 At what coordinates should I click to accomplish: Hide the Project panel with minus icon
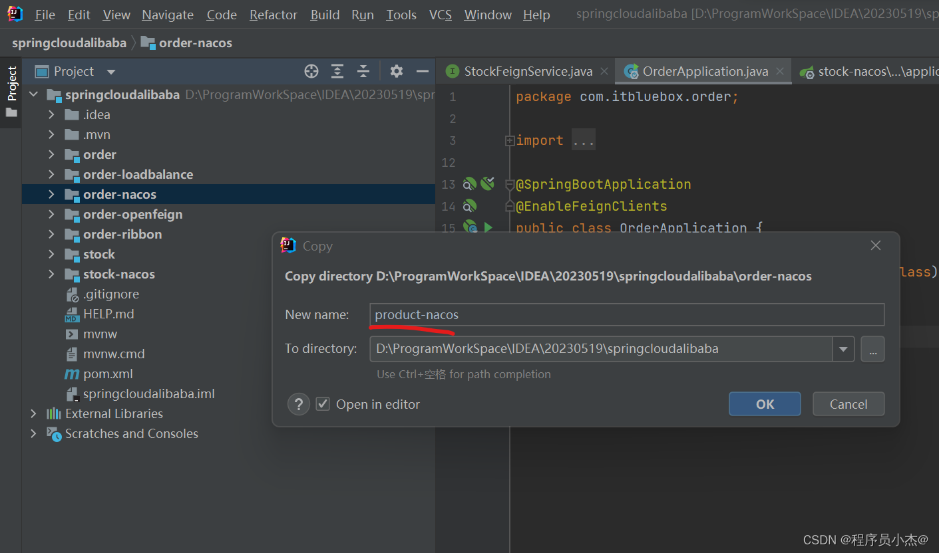point(422,71)
